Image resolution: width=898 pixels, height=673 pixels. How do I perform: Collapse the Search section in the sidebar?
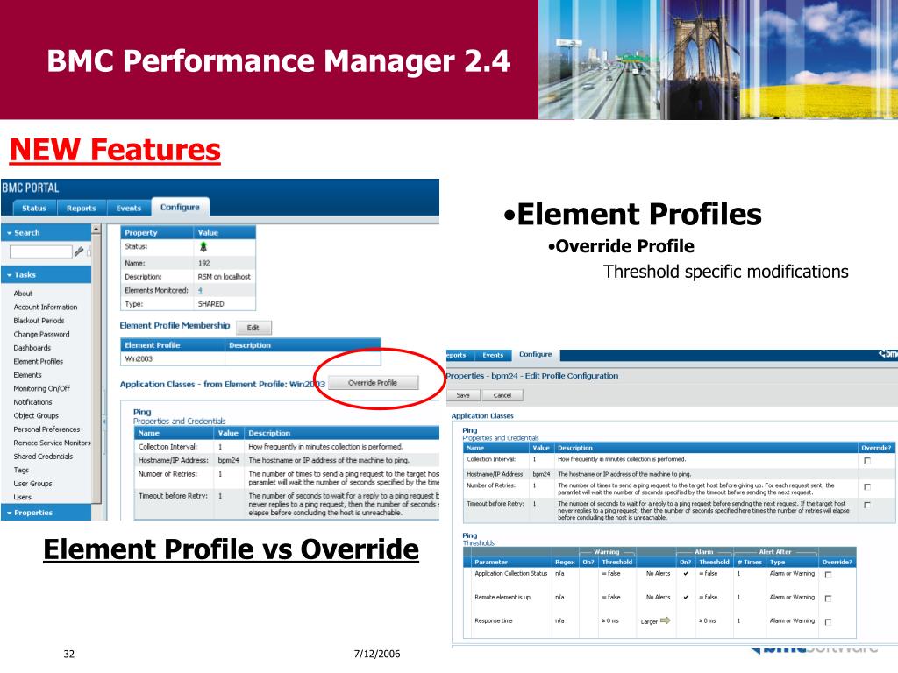[9, 233]
